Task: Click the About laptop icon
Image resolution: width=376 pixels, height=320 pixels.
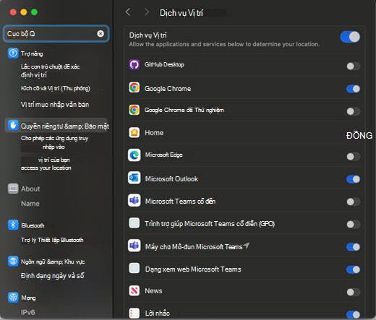Action: pos(13,189)
